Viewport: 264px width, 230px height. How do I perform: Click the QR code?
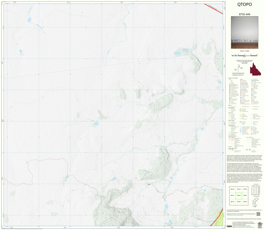pos(258,214)
